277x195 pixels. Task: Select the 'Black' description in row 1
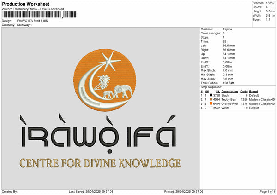pyautogui.click(x=225, y=95)
